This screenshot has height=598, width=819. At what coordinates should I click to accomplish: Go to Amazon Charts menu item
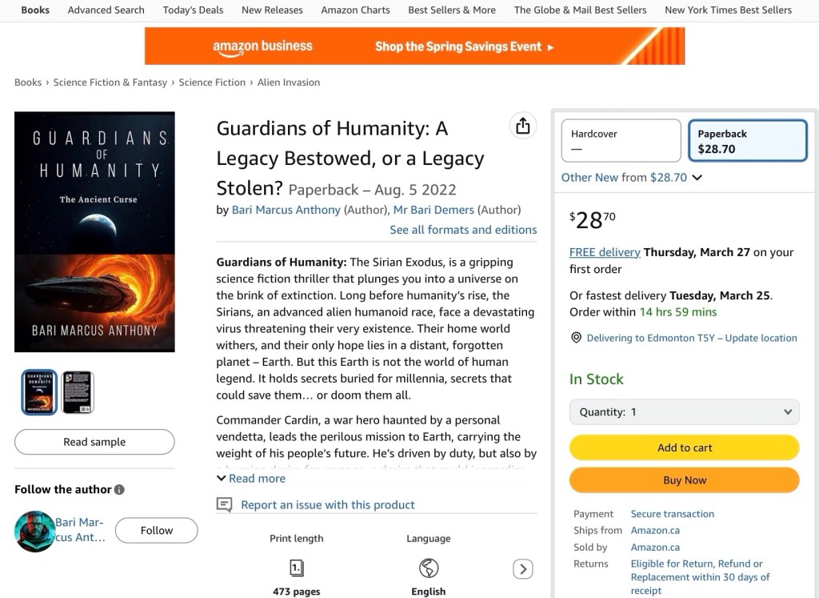355,10
